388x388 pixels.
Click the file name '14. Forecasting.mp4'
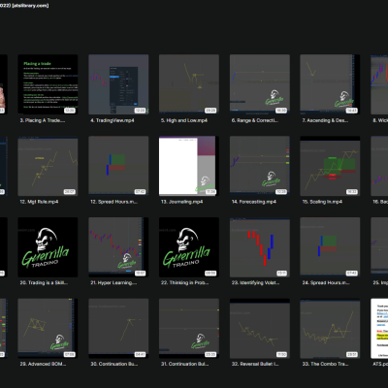click(254, 202)
